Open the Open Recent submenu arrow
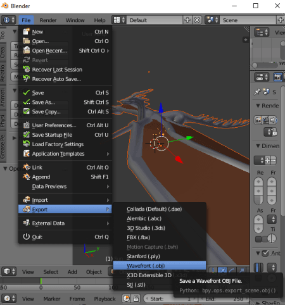 click(108, 51)
